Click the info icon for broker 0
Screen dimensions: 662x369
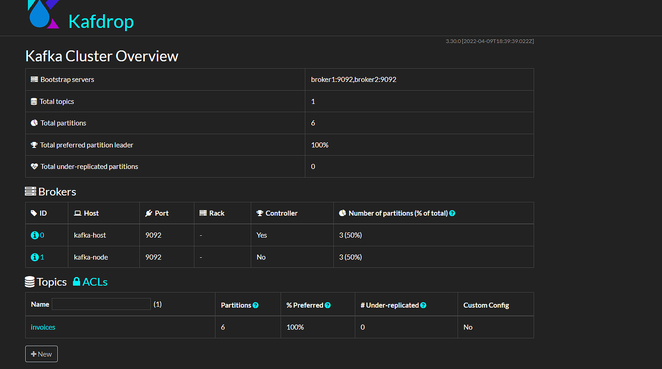tap(35, 235)
